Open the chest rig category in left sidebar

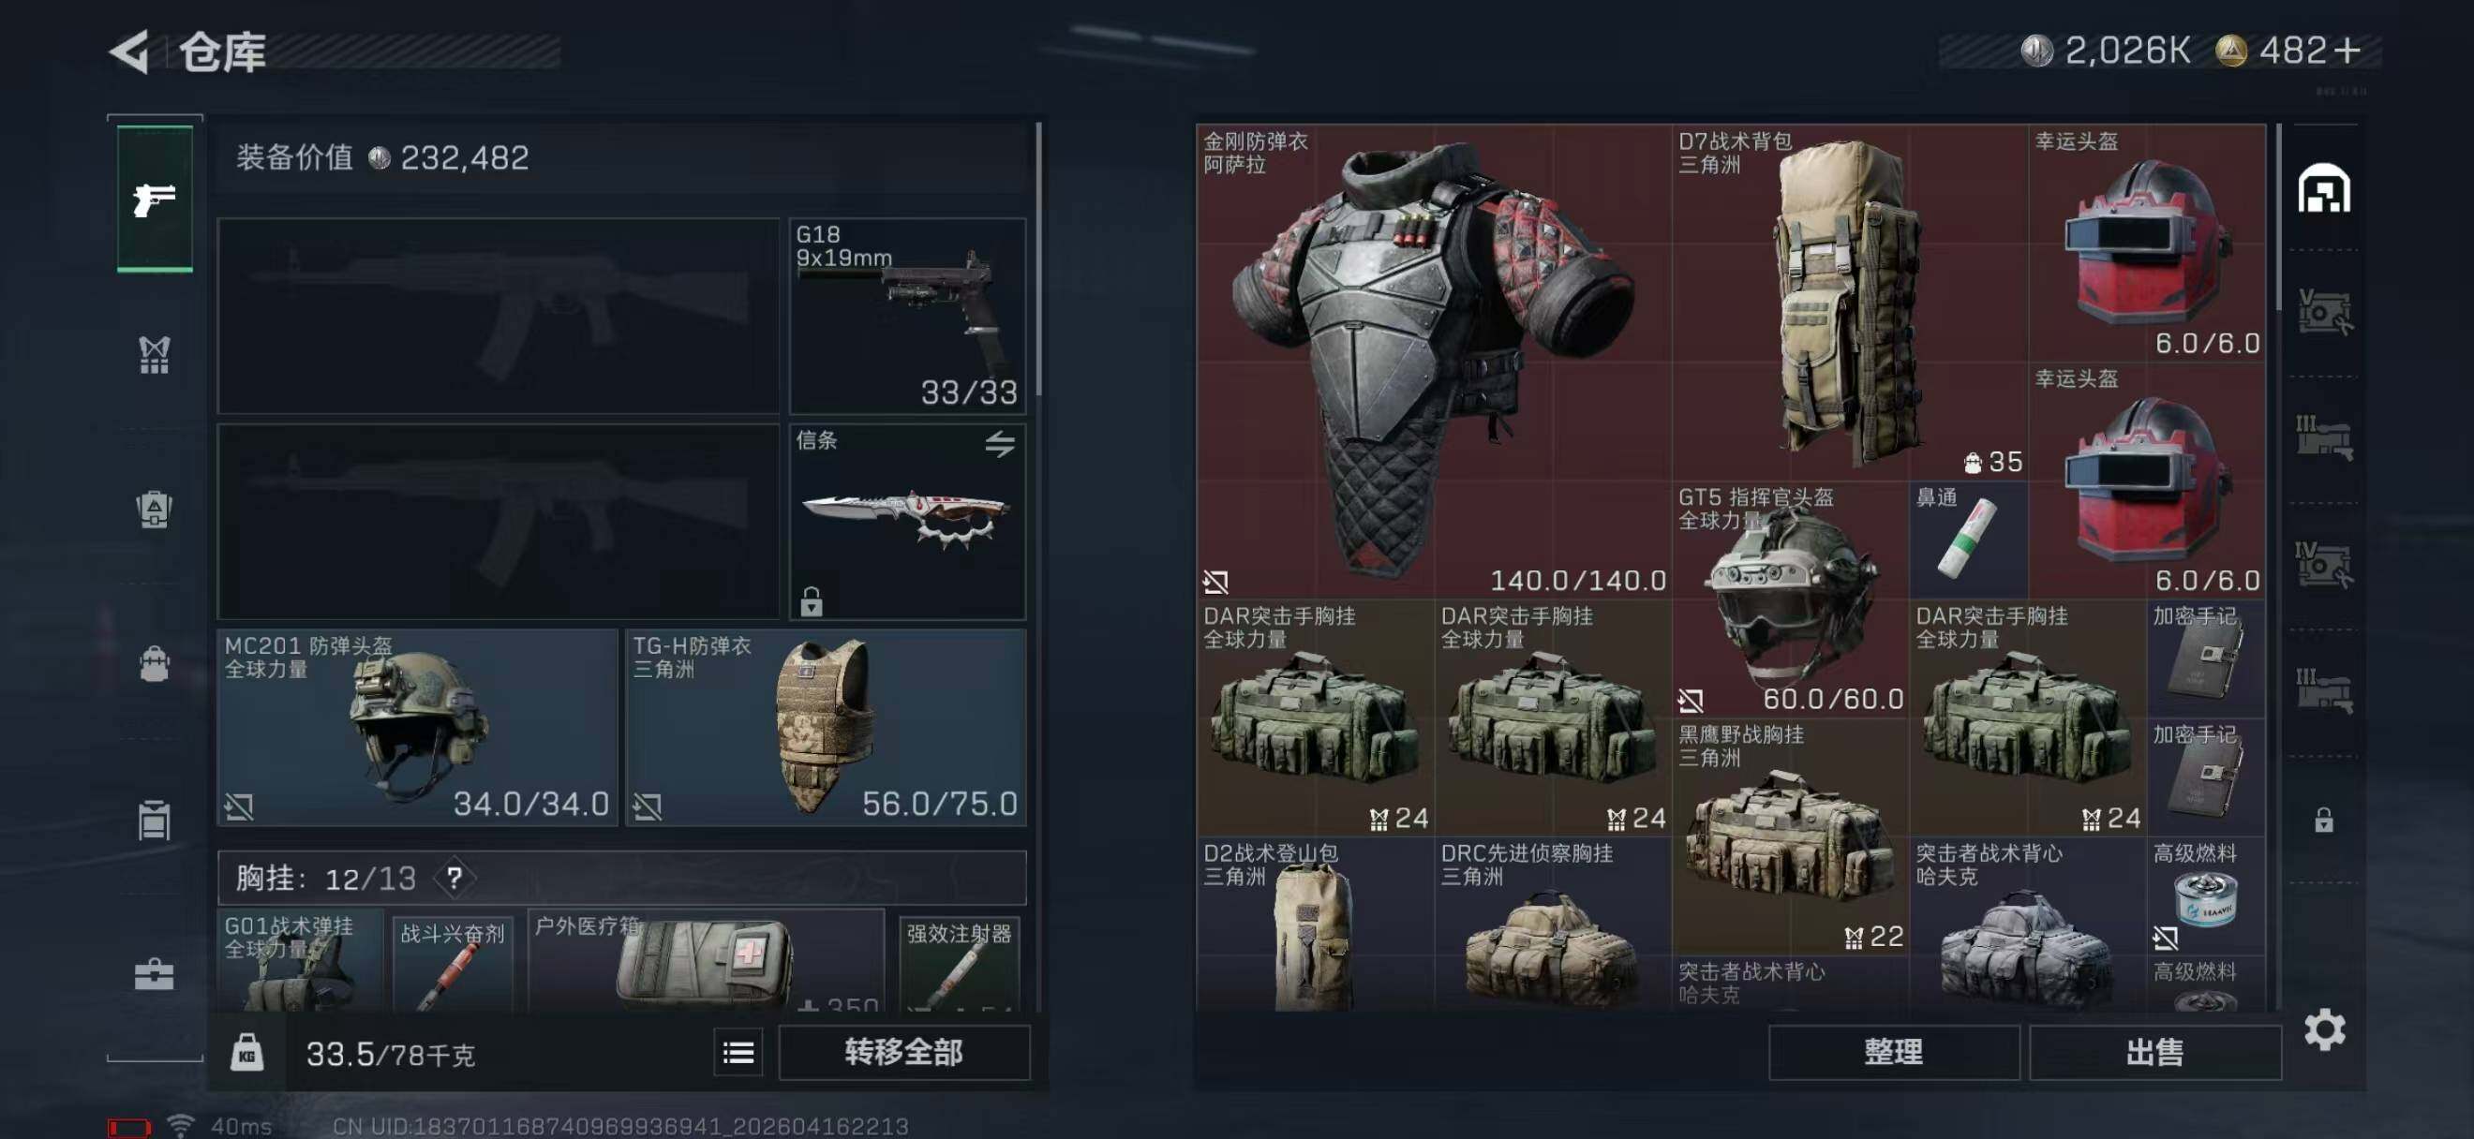[x=155, y=355]
